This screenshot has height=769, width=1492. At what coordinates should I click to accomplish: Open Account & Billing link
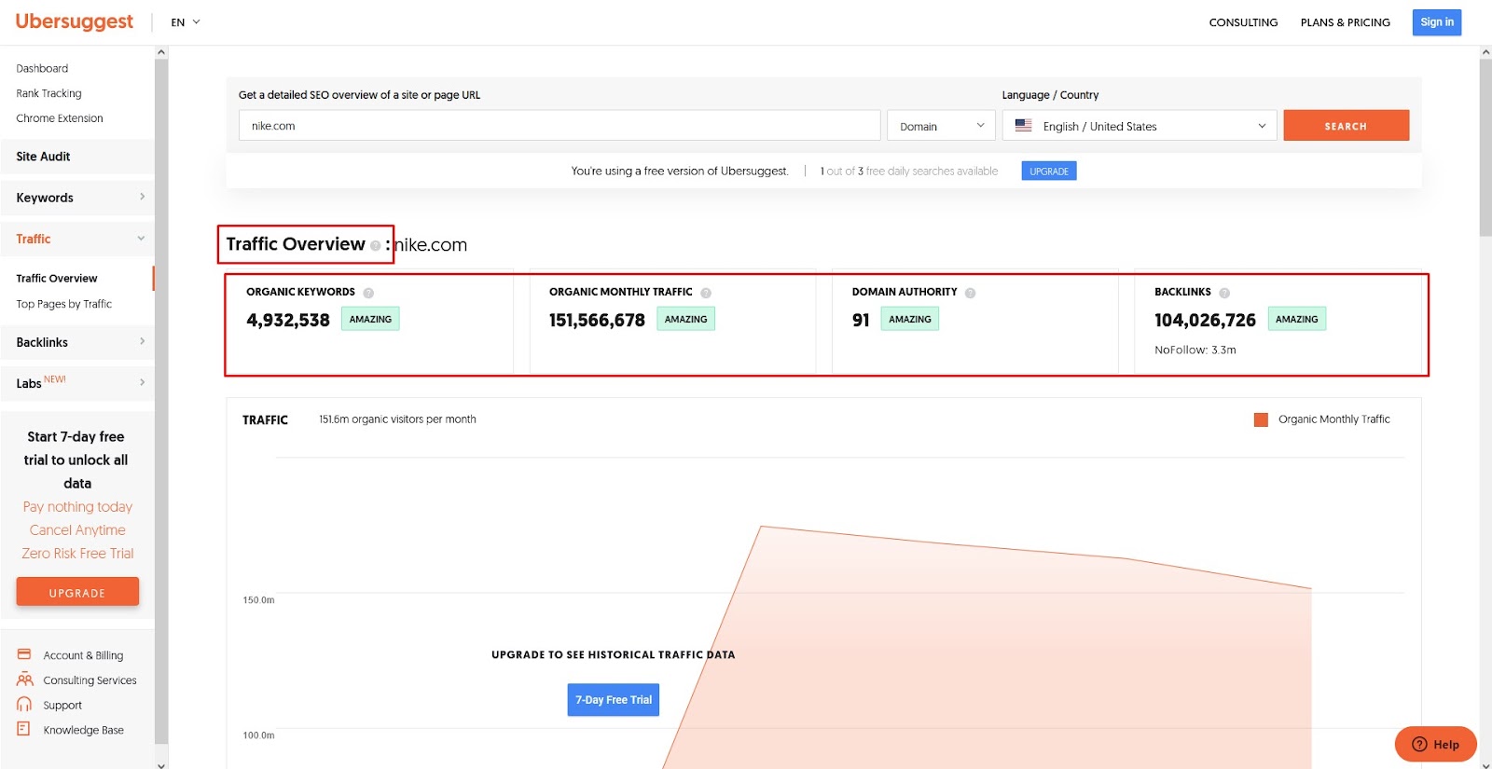pos(83,655)
